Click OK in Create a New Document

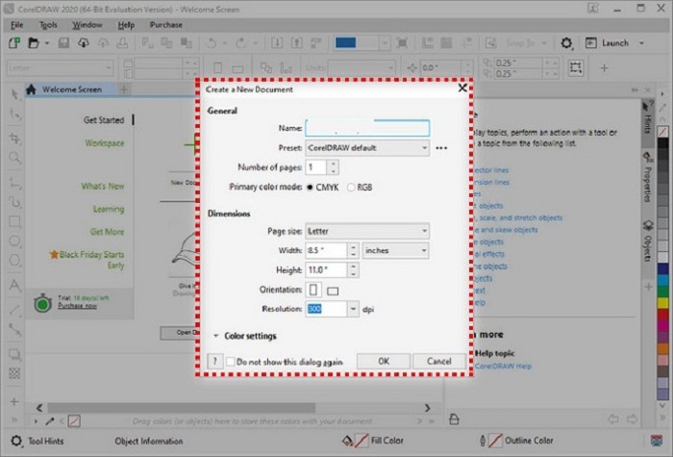[x=384, y=361]
